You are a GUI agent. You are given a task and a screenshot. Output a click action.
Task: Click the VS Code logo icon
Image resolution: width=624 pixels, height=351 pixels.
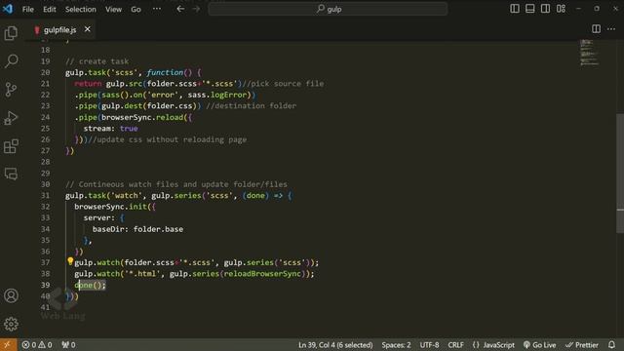(x=8, y=9)
